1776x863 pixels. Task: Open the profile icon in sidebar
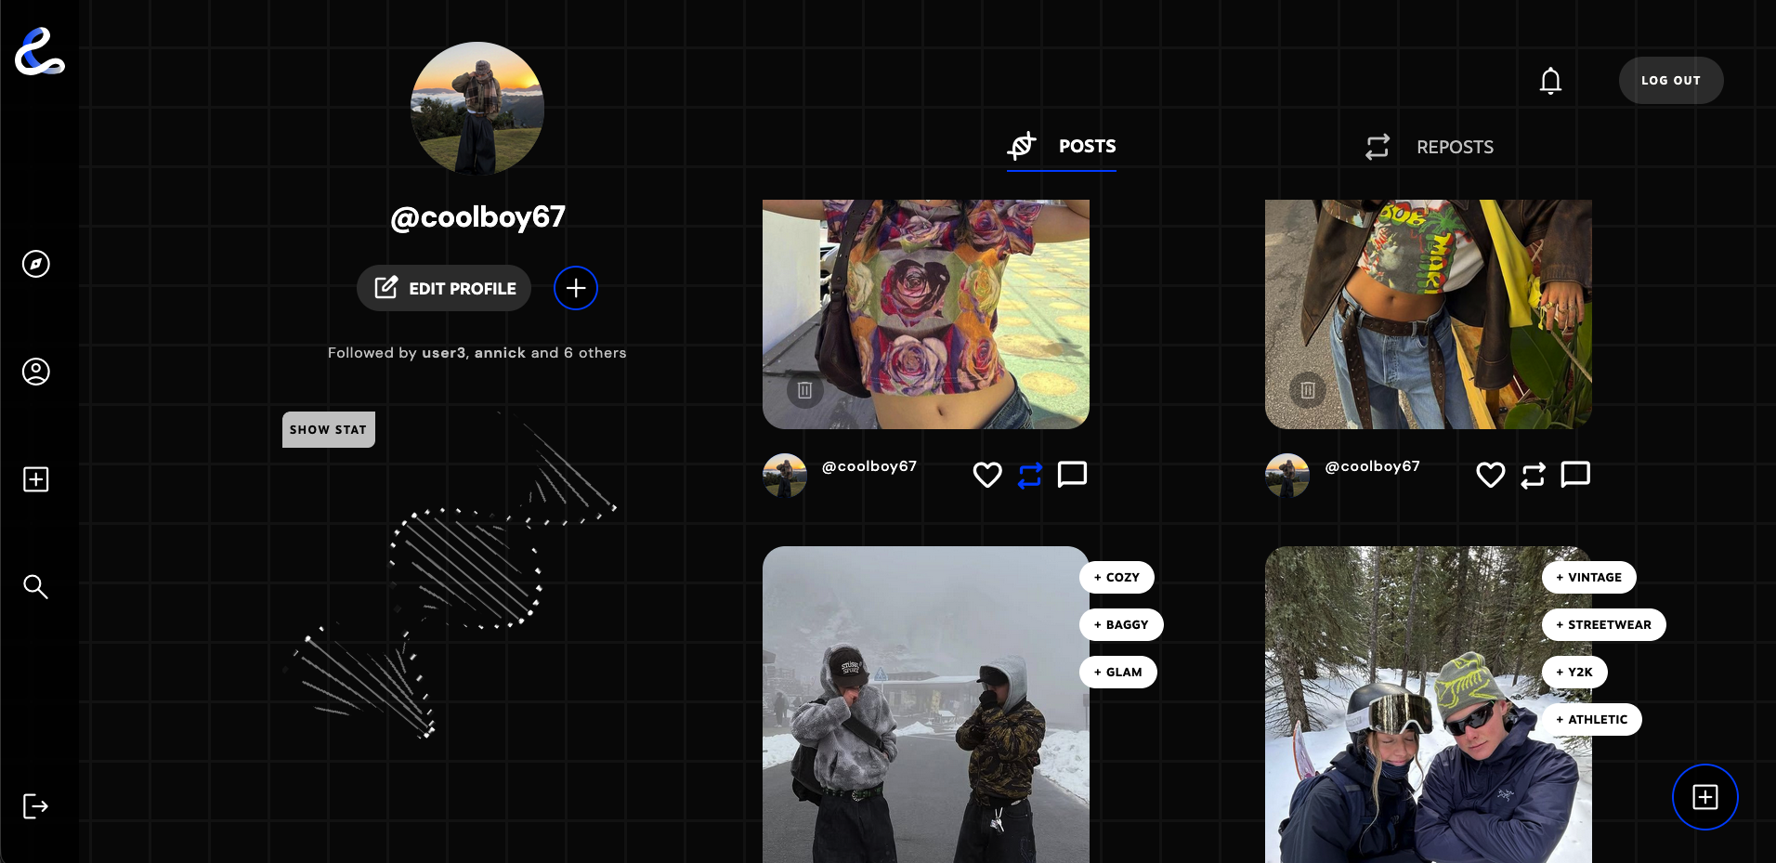click(36, 372)
